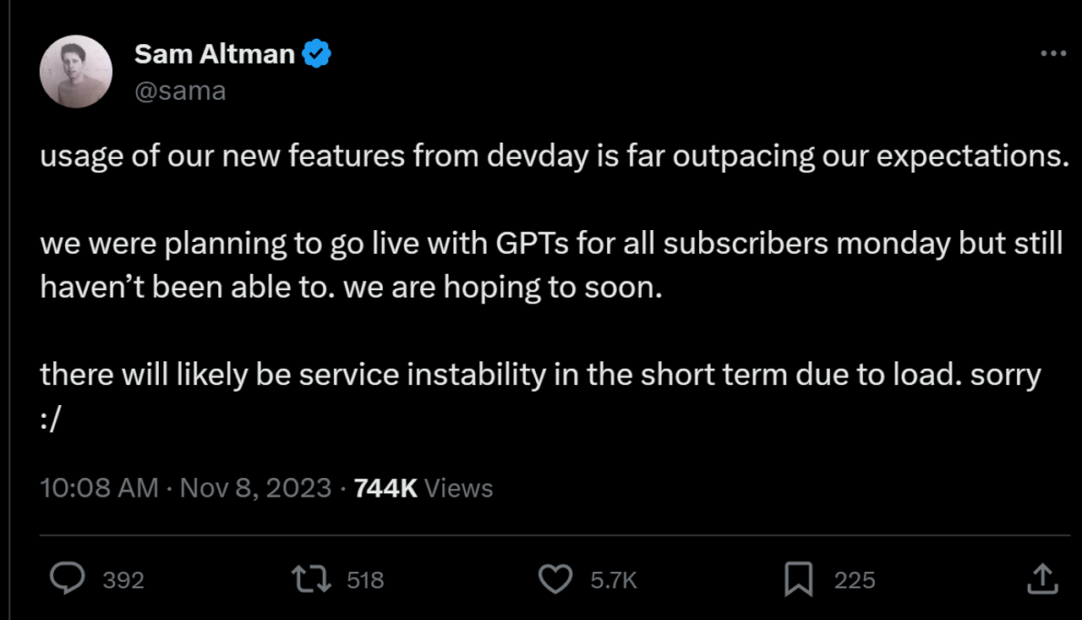This screenshot has height=620, width=1082.
Task: Click the paragraph about GPTs for subscribers
Action: 551,266
